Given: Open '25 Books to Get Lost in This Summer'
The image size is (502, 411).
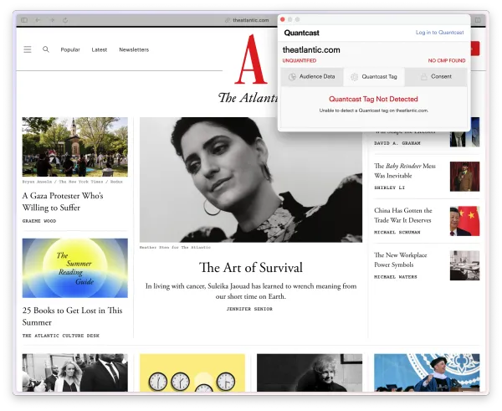Looking at the screenshot, I should coord(72,316).
